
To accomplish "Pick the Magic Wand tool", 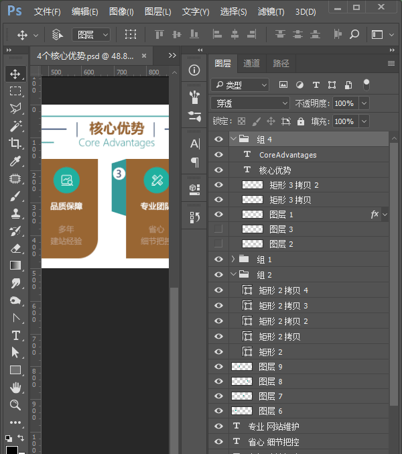I will coord(15,126).
